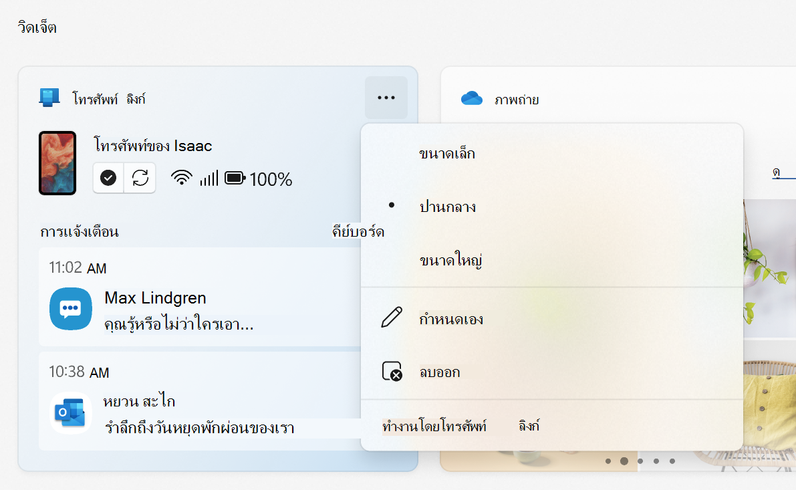The height and width of the screenshot is (490, 796).
Task: Click Isaac's phone thumbnail image
Action: [x=57, y=163]
